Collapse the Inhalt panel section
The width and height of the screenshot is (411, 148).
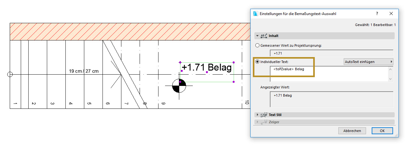[x=258, y=36]
